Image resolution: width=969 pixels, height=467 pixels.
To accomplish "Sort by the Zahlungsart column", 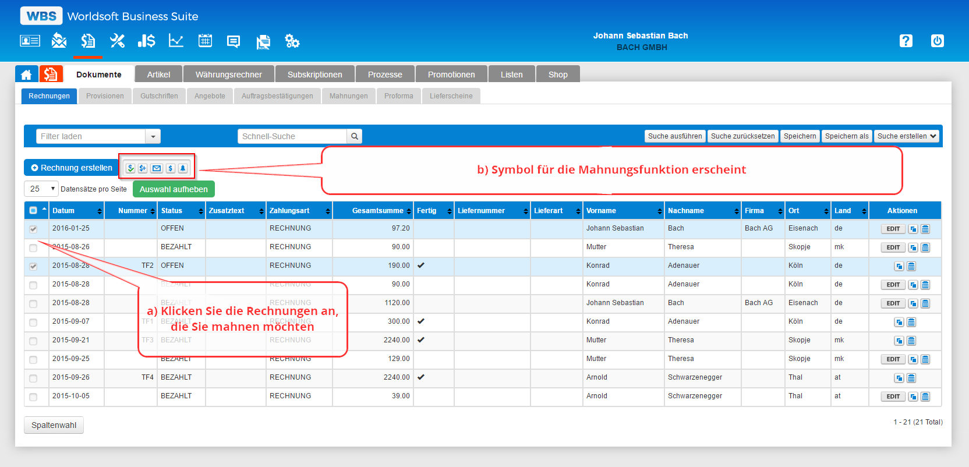I will (299, 211).
